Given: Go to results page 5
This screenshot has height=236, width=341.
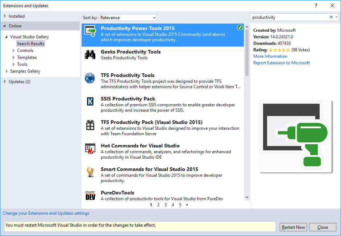Looking at the screenshot, I should pos(180,205).
